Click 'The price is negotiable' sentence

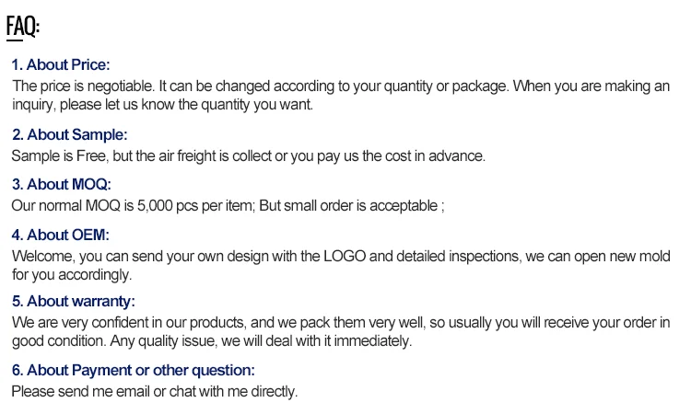point(83,86)
